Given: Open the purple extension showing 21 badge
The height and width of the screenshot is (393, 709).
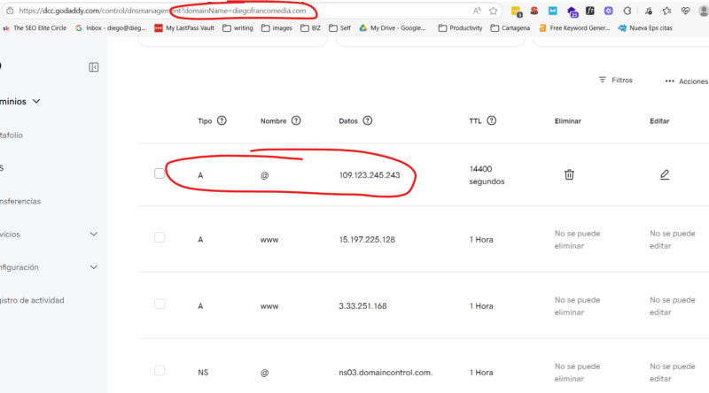Looking at the screenshot, I should [572, 12].
